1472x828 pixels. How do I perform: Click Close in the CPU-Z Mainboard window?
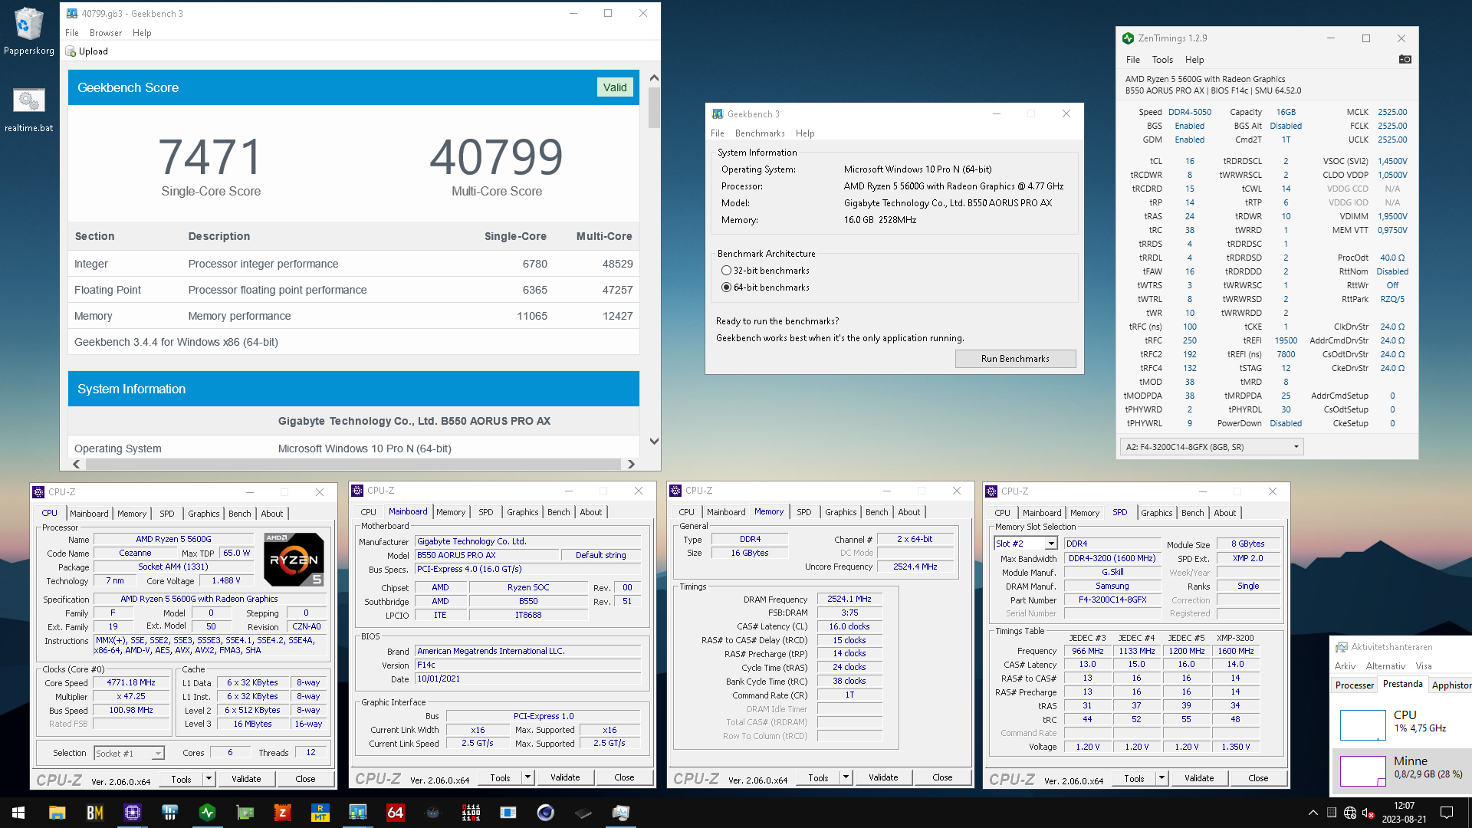(624, 777)
